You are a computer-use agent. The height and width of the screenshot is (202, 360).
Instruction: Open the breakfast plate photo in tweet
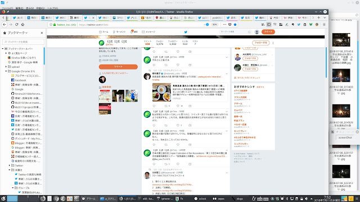(161, 92)
